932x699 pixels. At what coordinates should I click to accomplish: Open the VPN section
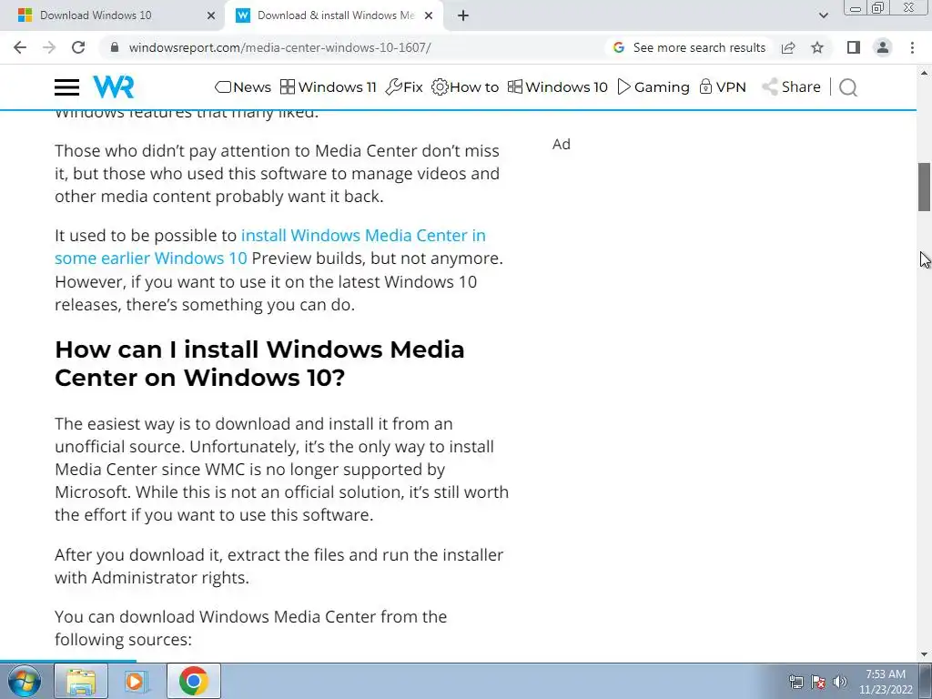tap(722, 86)
